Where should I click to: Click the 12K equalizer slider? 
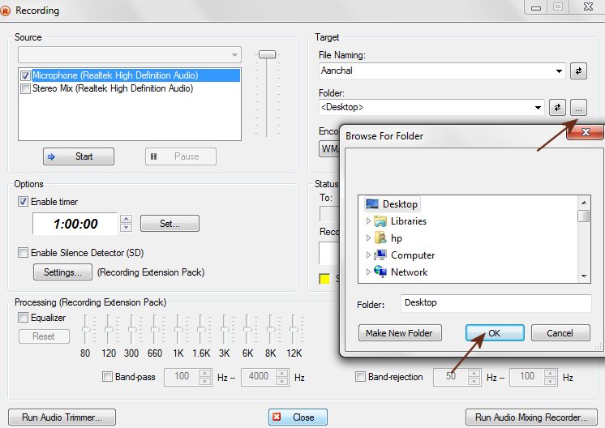click(294, 329)
